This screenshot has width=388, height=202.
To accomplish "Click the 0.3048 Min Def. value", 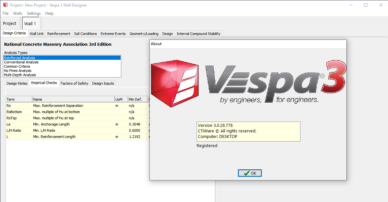I will click(x=134, y=124).
